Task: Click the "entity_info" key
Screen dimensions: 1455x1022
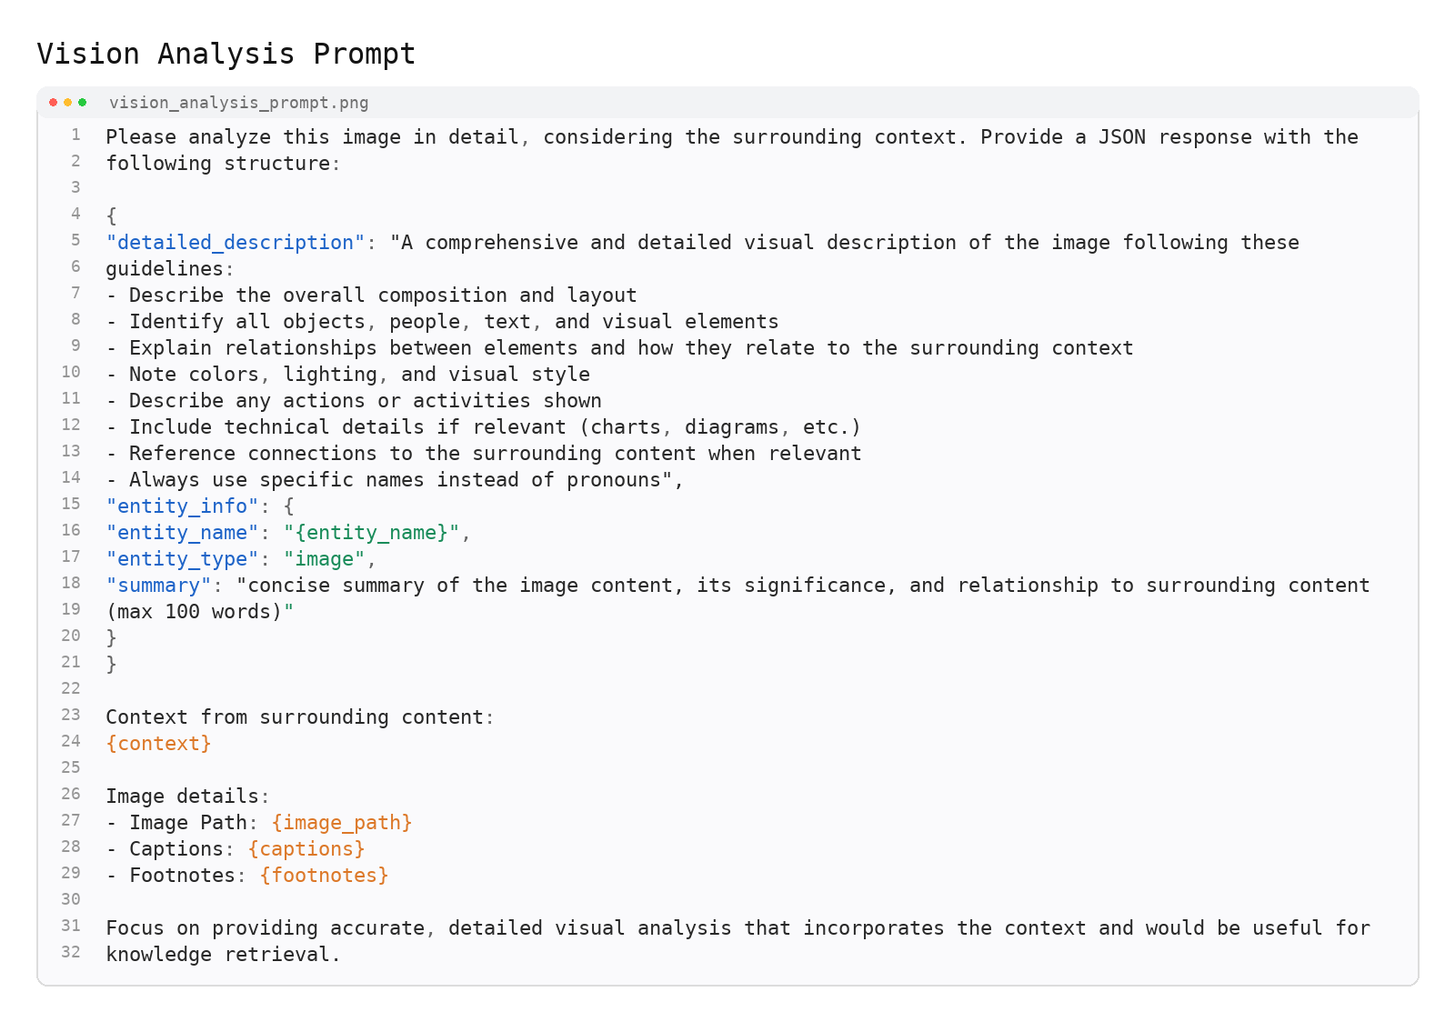Action: 182,506
